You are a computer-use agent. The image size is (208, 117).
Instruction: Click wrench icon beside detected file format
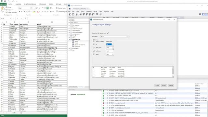coord(108,33)
